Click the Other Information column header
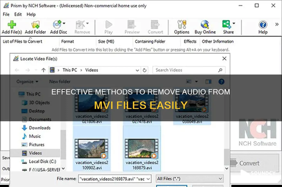 218,42
